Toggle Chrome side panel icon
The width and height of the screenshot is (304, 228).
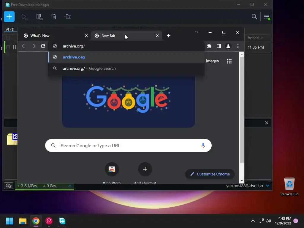tap(219, 46)
